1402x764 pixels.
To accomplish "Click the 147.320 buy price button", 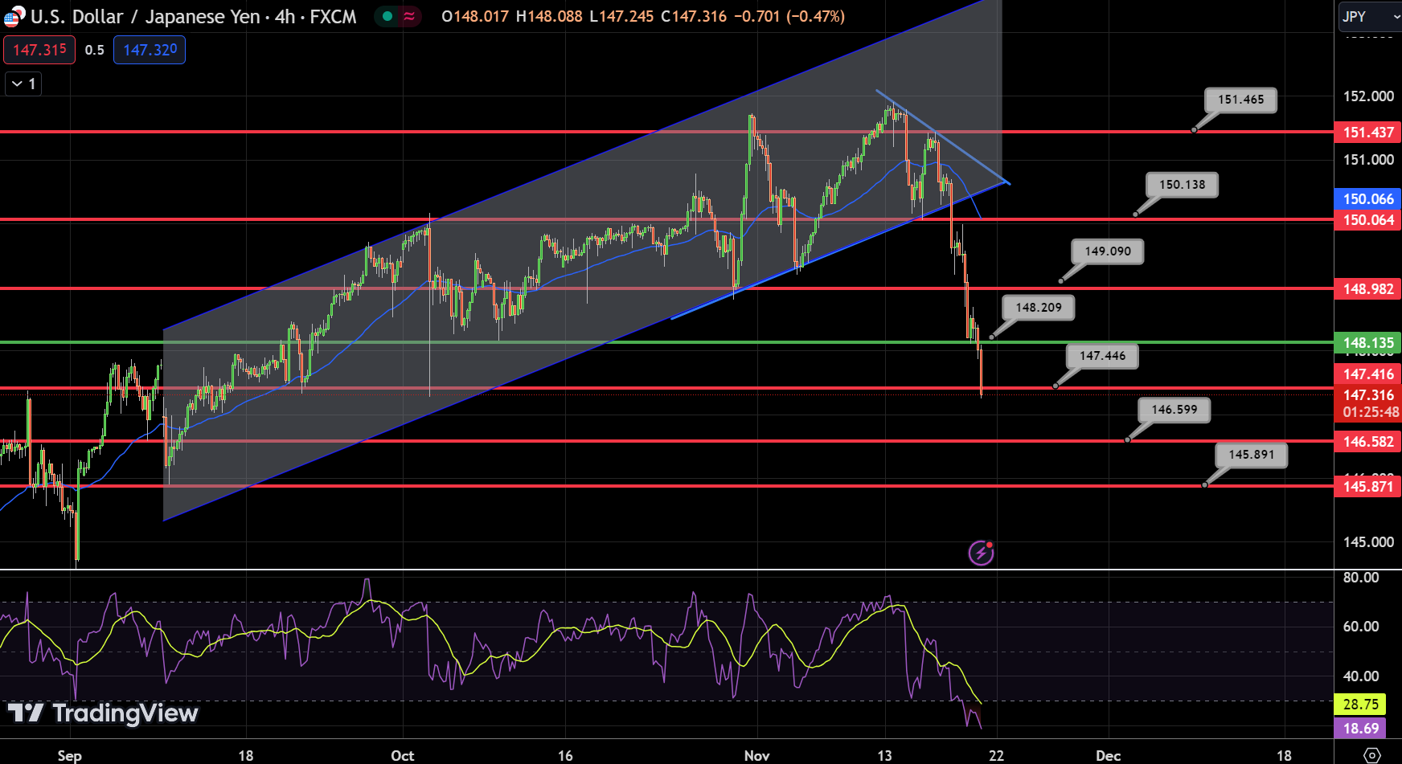I will 150,50.
